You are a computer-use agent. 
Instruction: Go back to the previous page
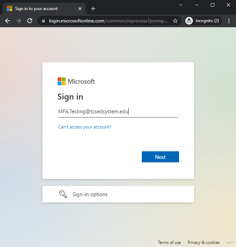click(8, 21)
